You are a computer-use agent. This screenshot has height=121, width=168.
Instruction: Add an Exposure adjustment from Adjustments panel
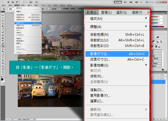pos(157,37)
